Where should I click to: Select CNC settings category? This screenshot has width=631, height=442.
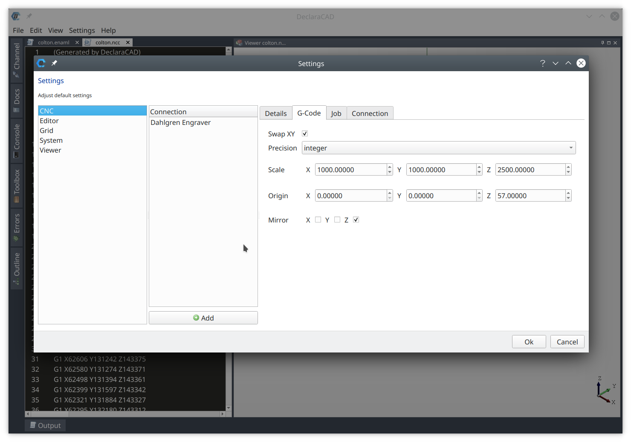[93, 111]
